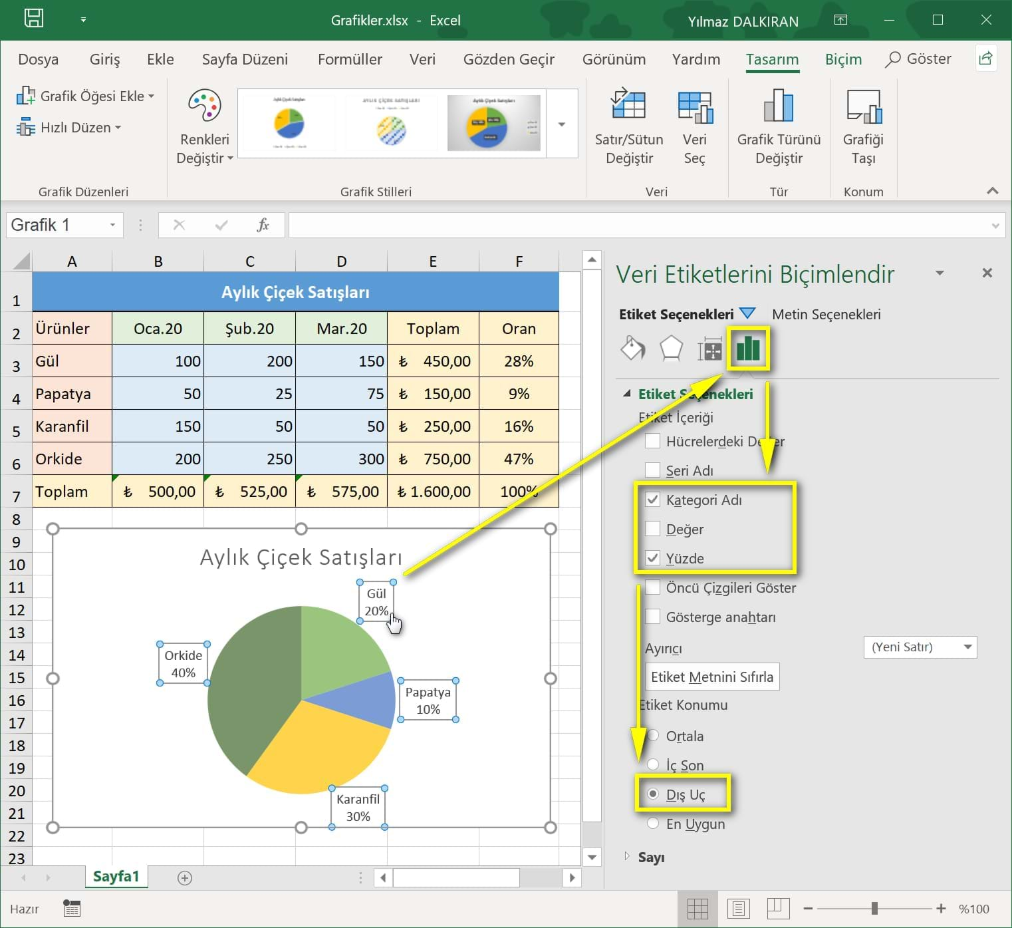This screenshot has width=1012, height=928.
Task: Click the confirm checkmark formula button
Action: (221, 225)
